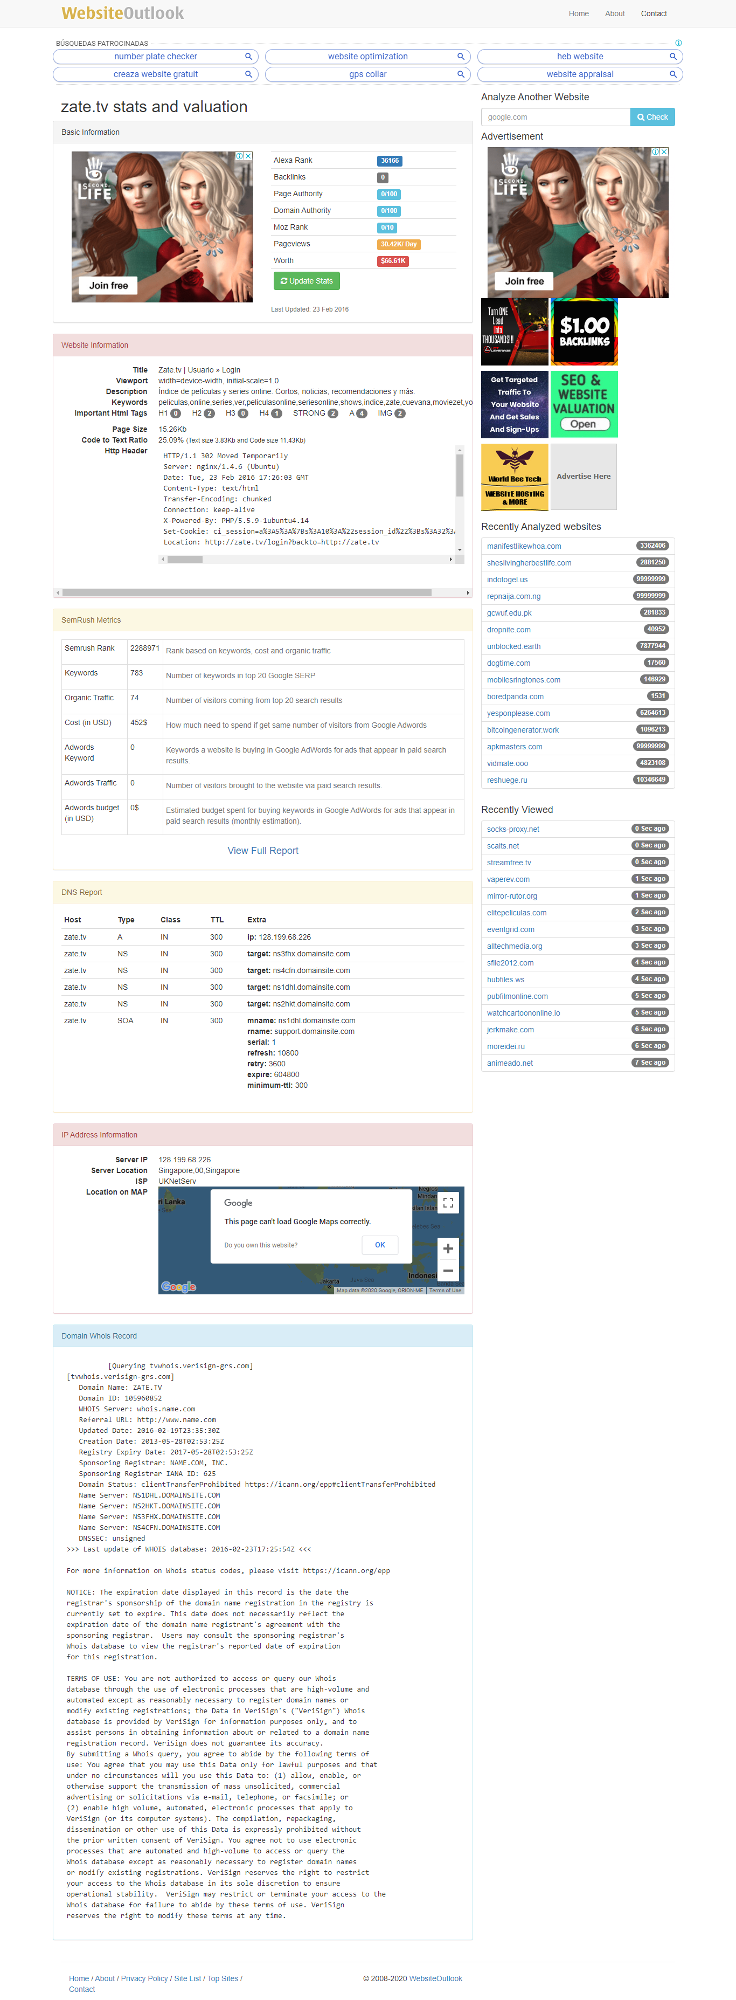Screen dimensions: 736x2000
Task: Open the dropnite.com link
Action: click(x=509, y=630)
